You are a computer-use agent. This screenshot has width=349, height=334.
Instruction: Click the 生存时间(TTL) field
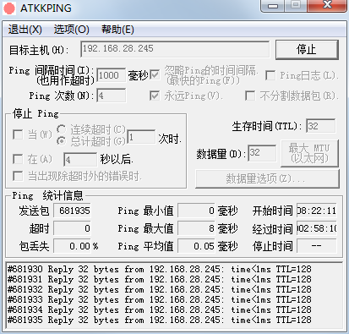pyautogui.click(x=321, y=126)
